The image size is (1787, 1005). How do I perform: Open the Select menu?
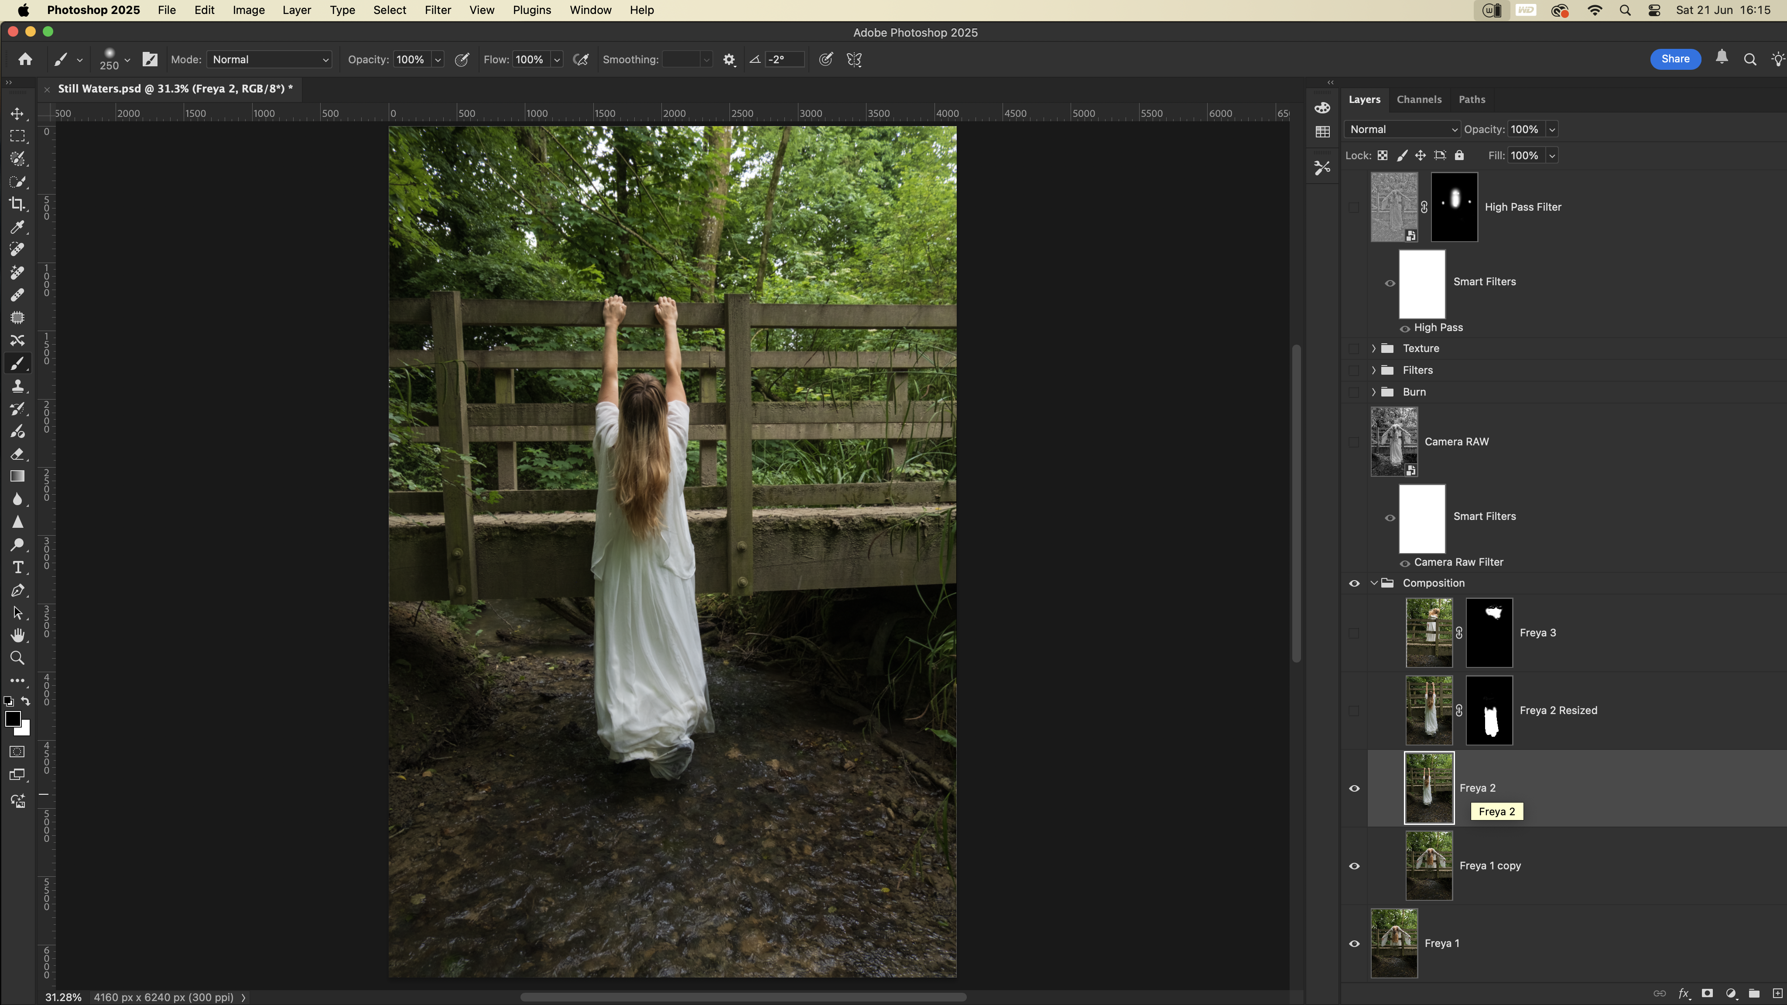[389, 10]
